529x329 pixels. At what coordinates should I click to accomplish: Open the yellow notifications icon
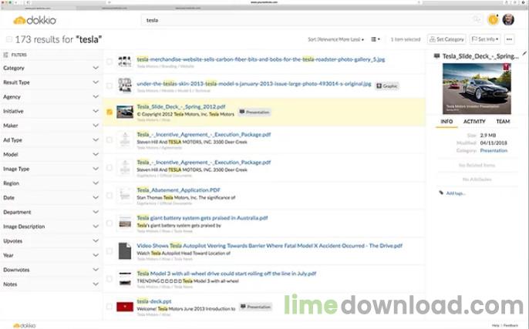(x=494, y=20)
